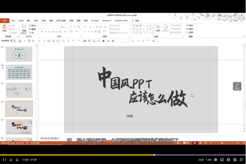The image size is (246, 164).
Task: Click the forward skip icon in the video player
Action: 17,160
